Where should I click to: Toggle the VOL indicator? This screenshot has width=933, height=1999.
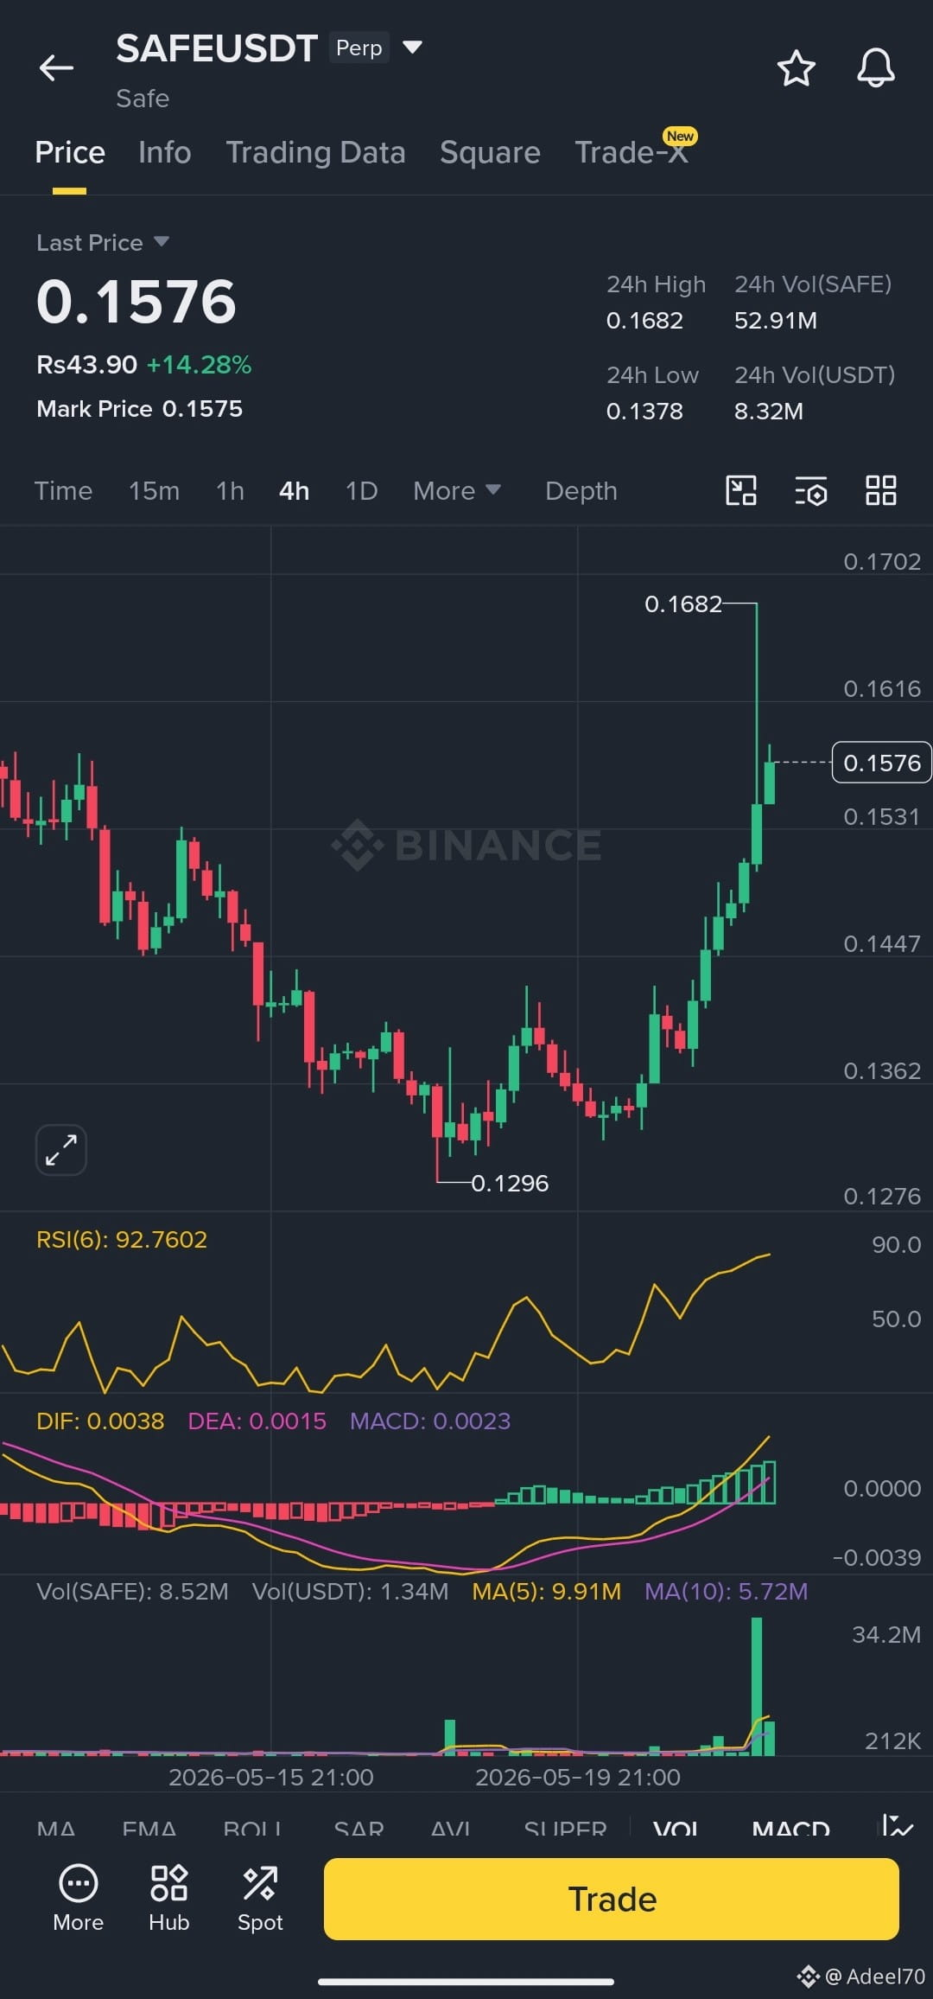[676, 1829]
